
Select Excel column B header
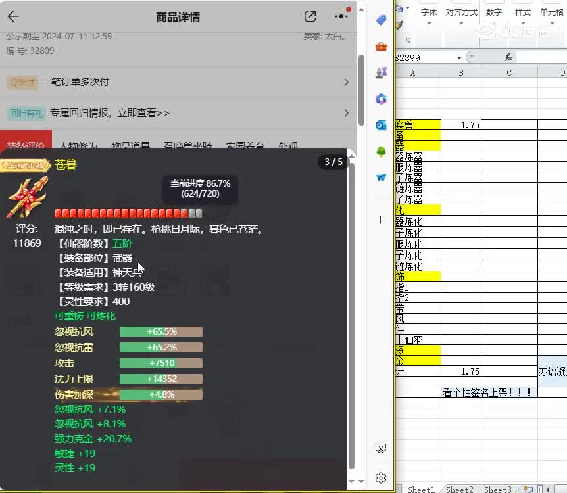461,73
